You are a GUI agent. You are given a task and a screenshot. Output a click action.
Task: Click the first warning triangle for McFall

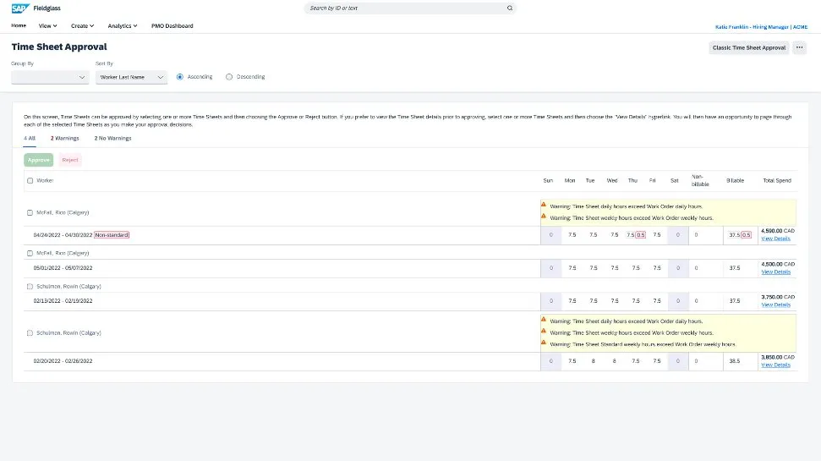click(544, 205)
